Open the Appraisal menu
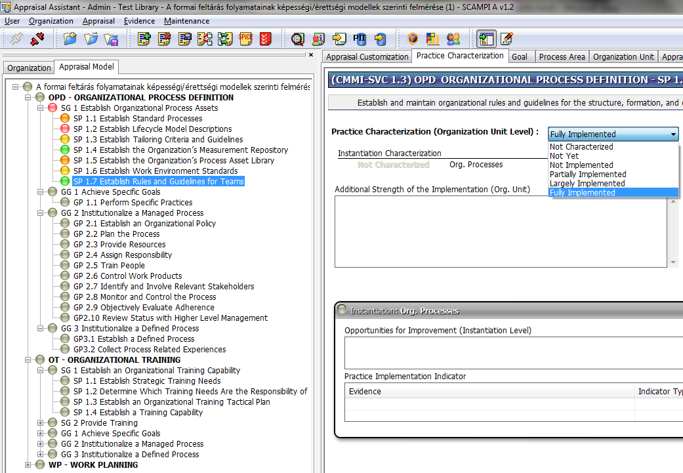This screenshot has width=683, height=473. 98,21
